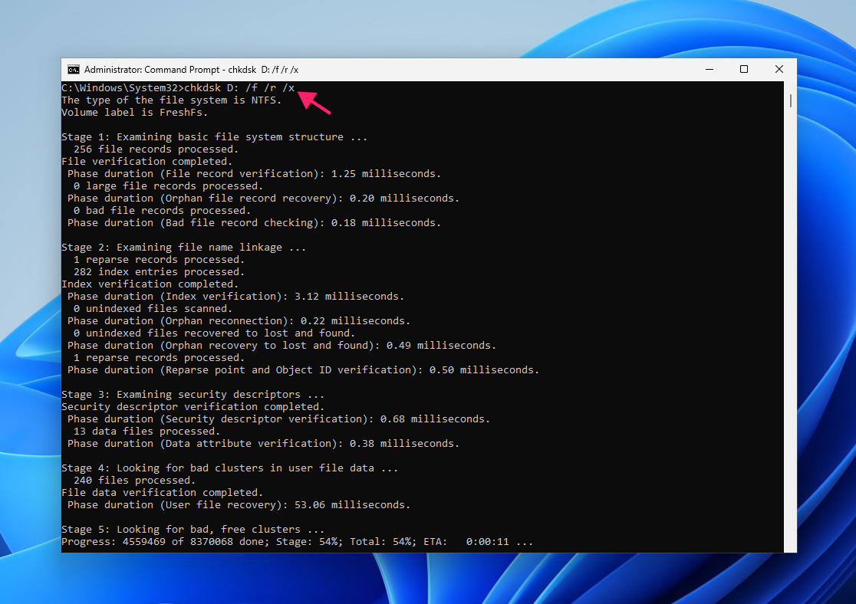856x604 pixels.
Task: Click 'Stage 1: Examining basic file system structure' line
Action: click(x=215, y=137)
